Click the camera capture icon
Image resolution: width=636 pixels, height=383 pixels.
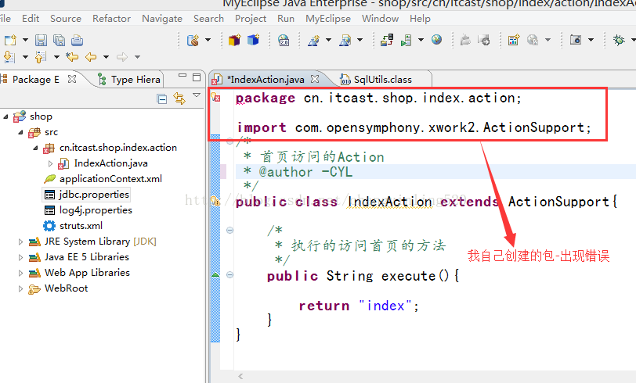pos(576,40)
